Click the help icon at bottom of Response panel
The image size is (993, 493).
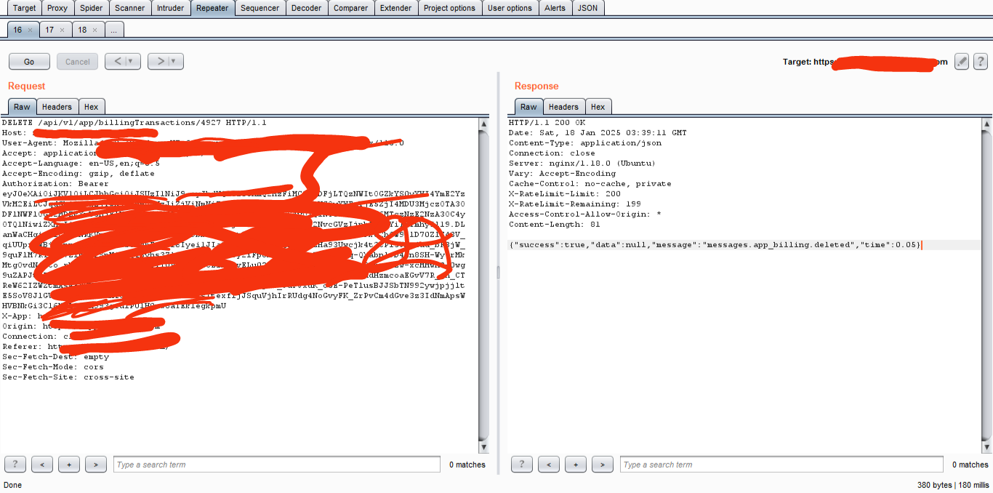521,464
